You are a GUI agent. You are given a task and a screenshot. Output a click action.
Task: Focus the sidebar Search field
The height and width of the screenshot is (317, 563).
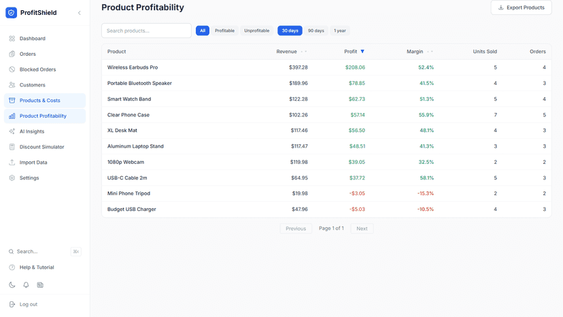click(x=45, y=252)
